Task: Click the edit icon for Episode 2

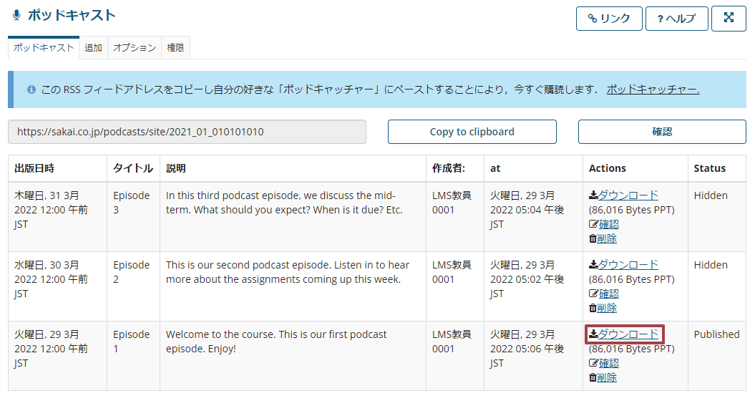Action: (593, 294)
